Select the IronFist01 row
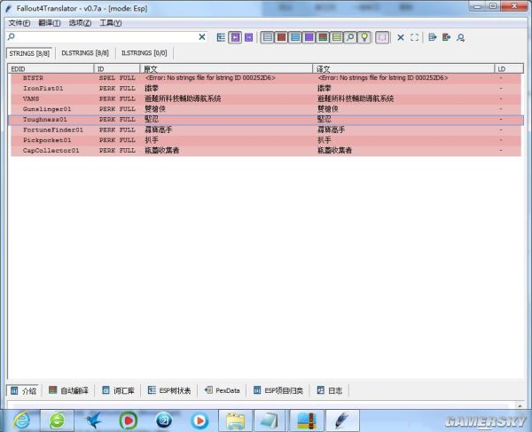 [266, 88]
